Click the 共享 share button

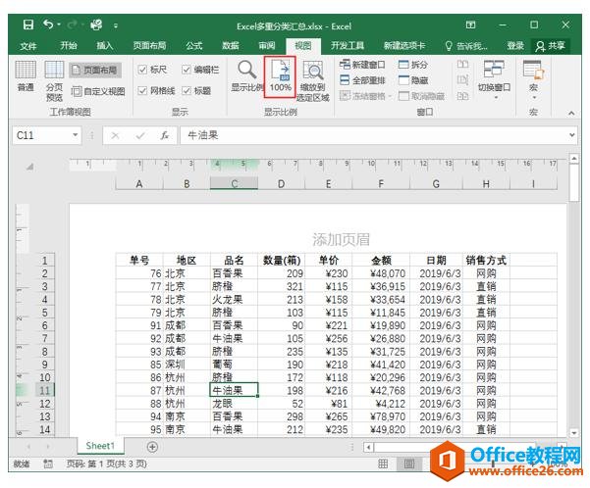point(551,46)
